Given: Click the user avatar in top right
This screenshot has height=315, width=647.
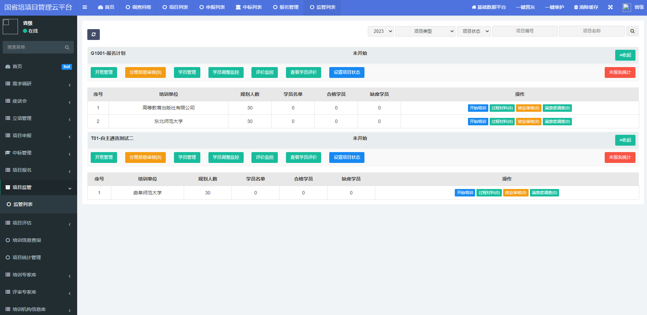Looking at the screenshot, I should point(626,7).
